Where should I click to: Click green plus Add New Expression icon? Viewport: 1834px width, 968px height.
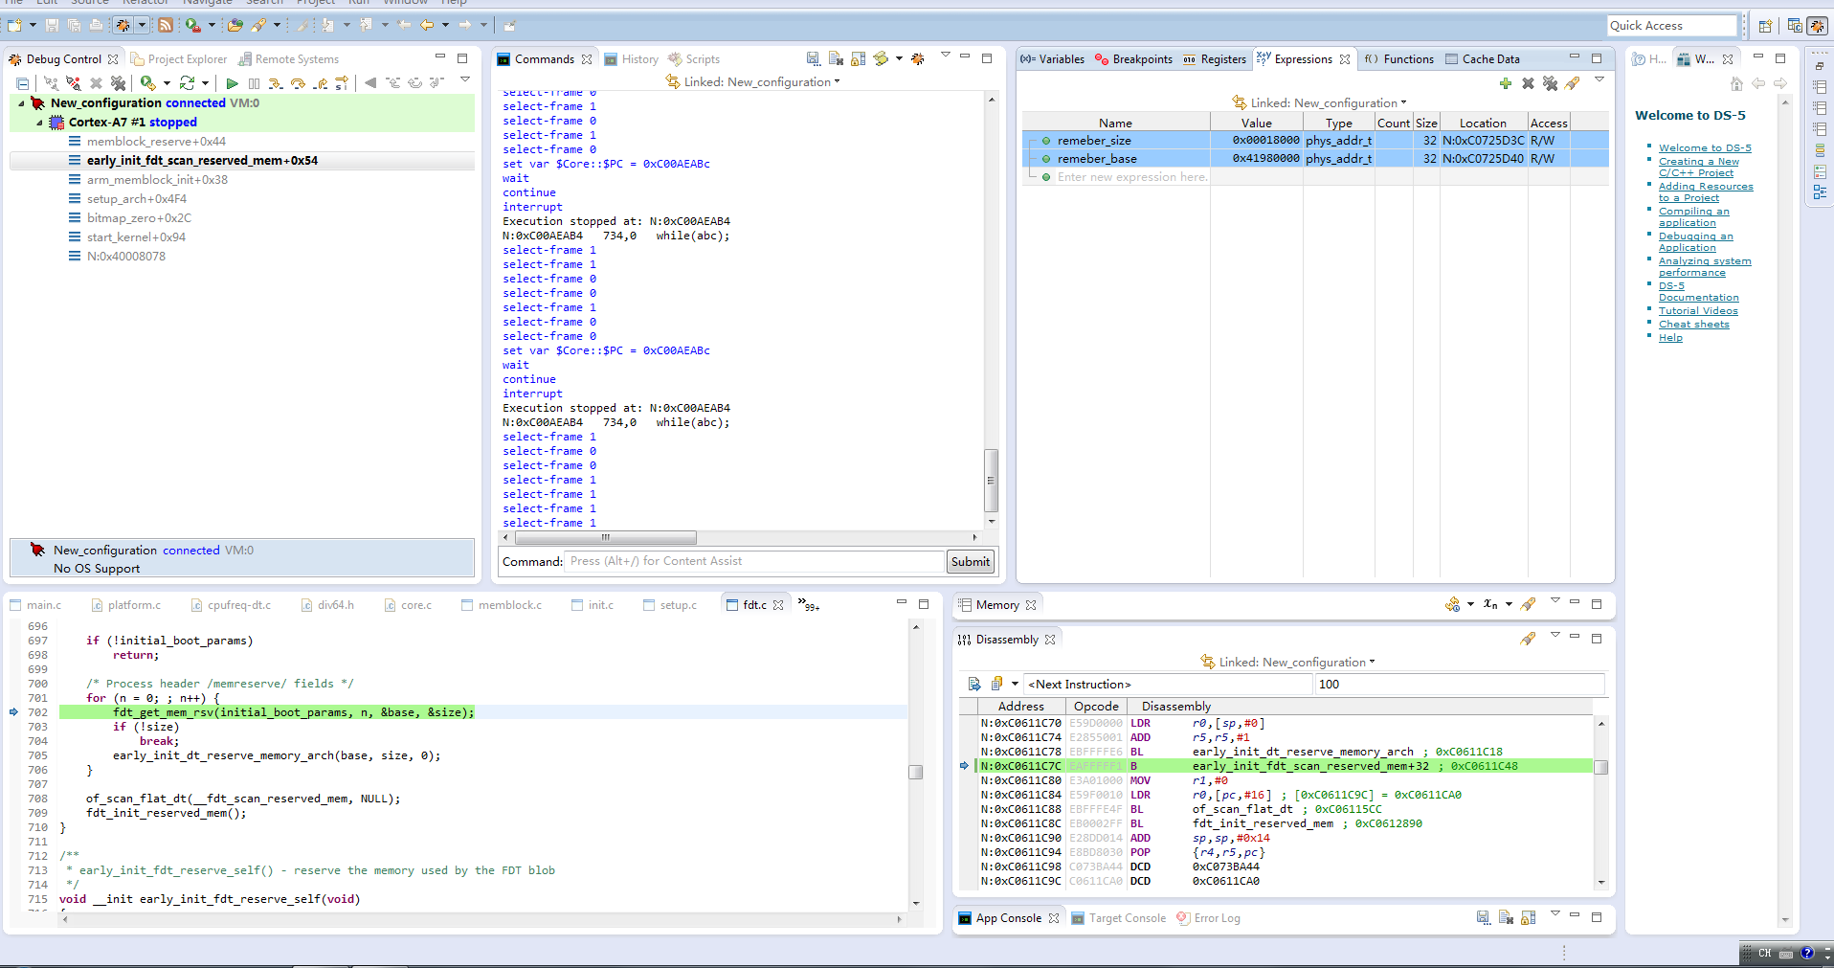coord(1505,84)
